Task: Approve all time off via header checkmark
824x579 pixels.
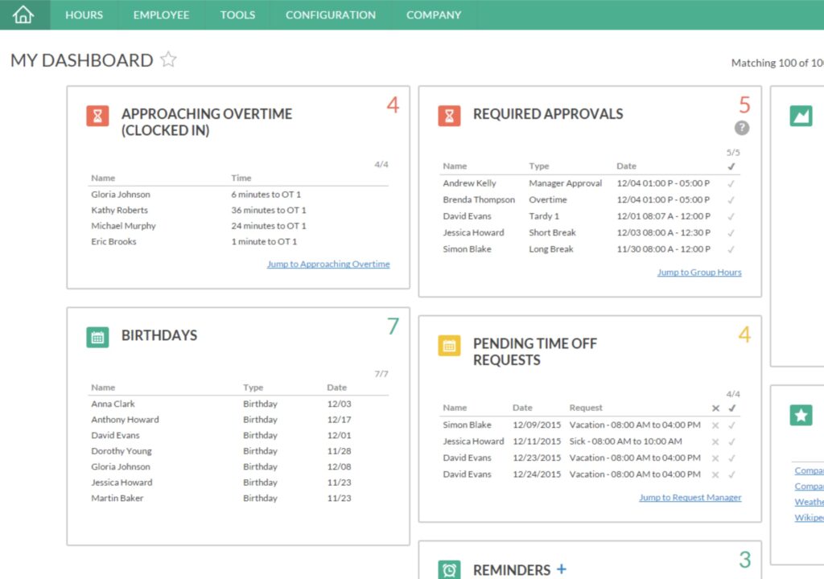Action: 732,409
